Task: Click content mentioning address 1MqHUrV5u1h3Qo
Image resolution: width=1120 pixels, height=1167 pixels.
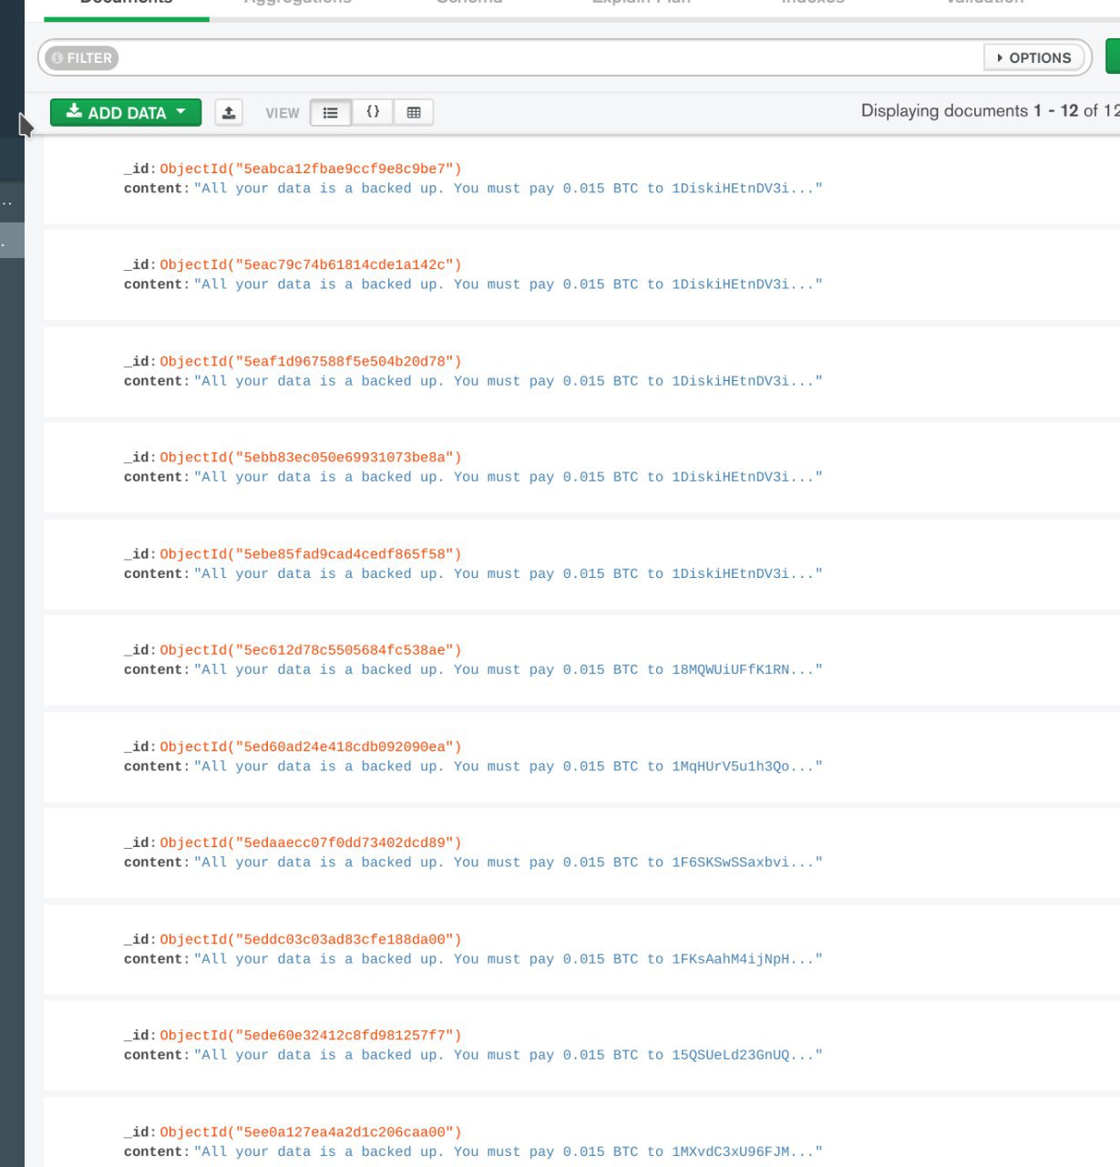Action: (509, 766)
